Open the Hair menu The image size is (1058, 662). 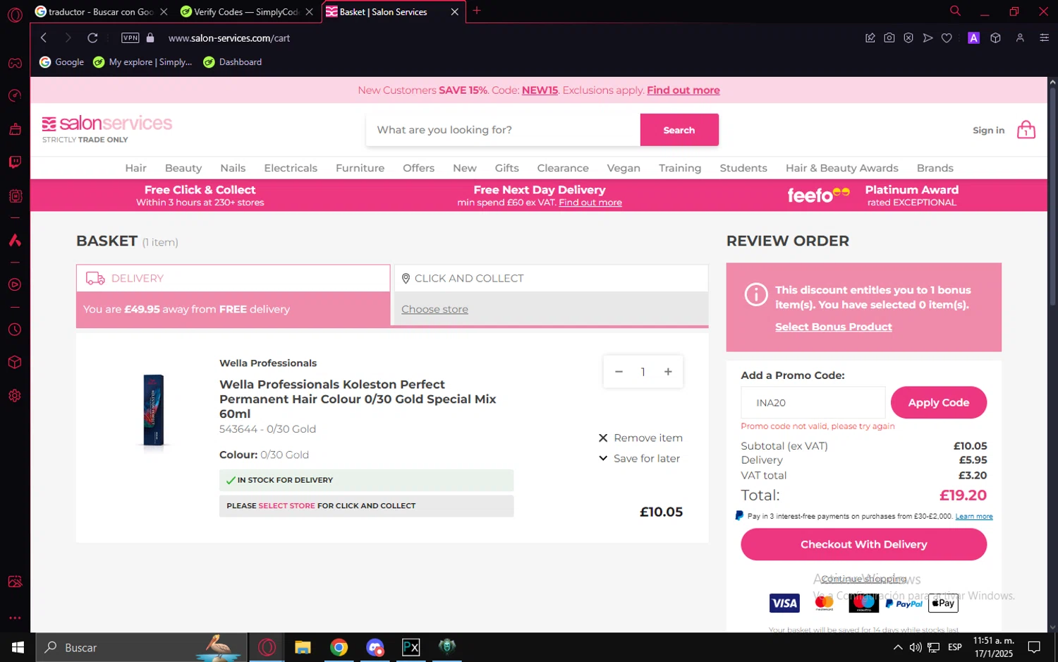pyautogui.click(x=136, y=168)
